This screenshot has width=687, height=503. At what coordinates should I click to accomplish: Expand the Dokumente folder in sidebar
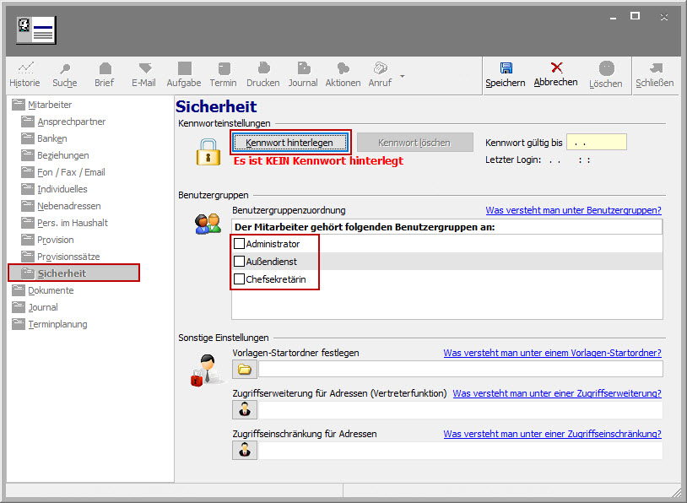[x=18, y=290]
